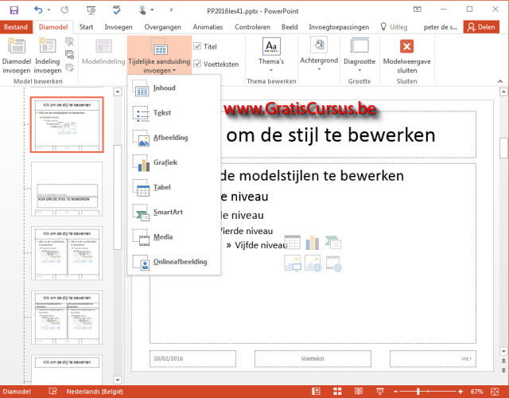Click the Delen share button

[x=481, y=27]
